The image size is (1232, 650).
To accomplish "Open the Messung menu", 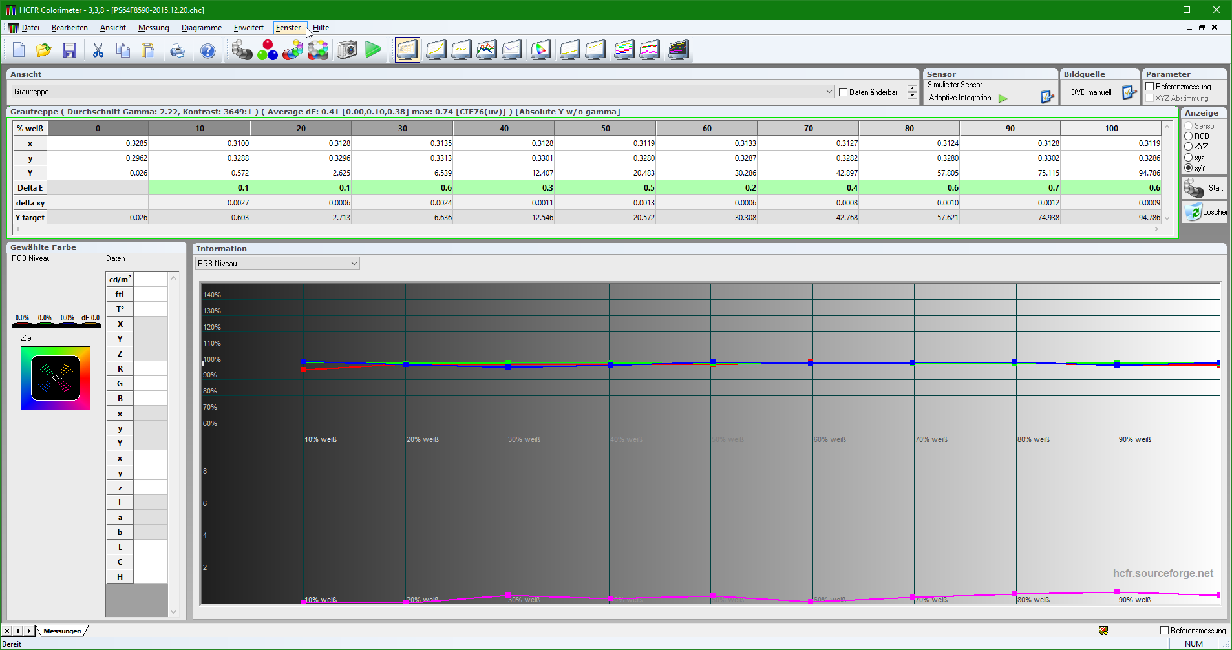I will [153, 28].
